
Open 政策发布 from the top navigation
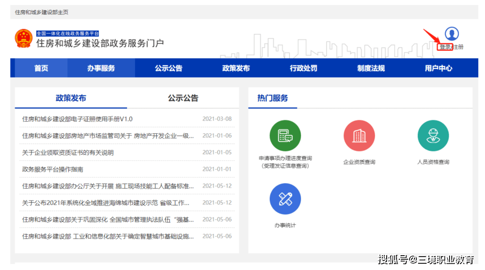pyautogui.click(x=236, y=68)
